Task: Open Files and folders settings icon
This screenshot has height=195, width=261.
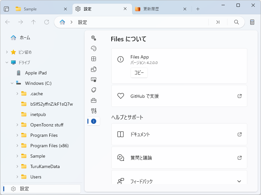Action: pos(94,69)
